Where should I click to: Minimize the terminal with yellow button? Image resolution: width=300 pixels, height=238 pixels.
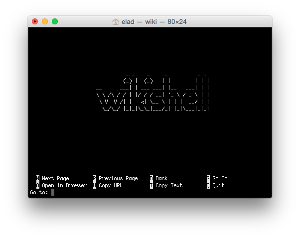(45, 21)
